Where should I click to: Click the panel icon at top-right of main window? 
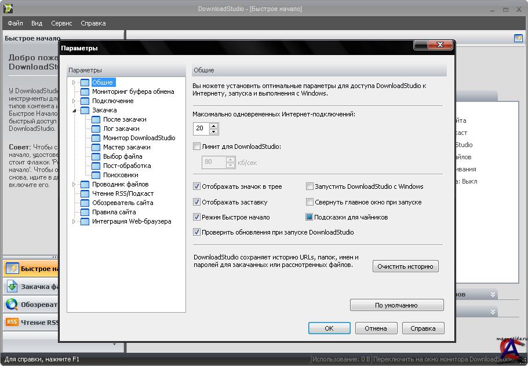click(518, 38)
